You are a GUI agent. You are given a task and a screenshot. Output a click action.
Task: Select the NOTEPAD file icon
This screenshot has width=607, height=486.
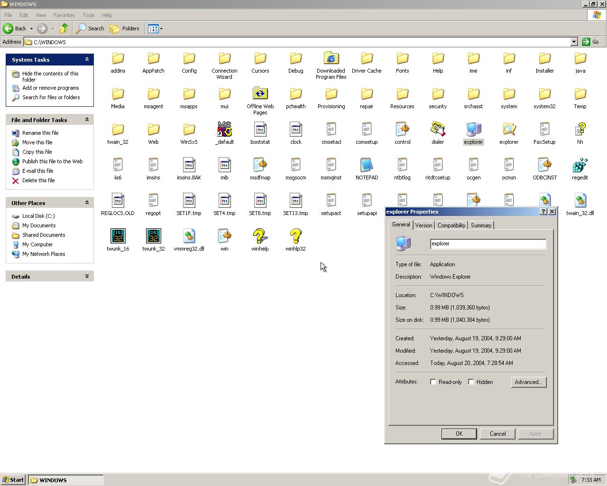click(367, 166)
